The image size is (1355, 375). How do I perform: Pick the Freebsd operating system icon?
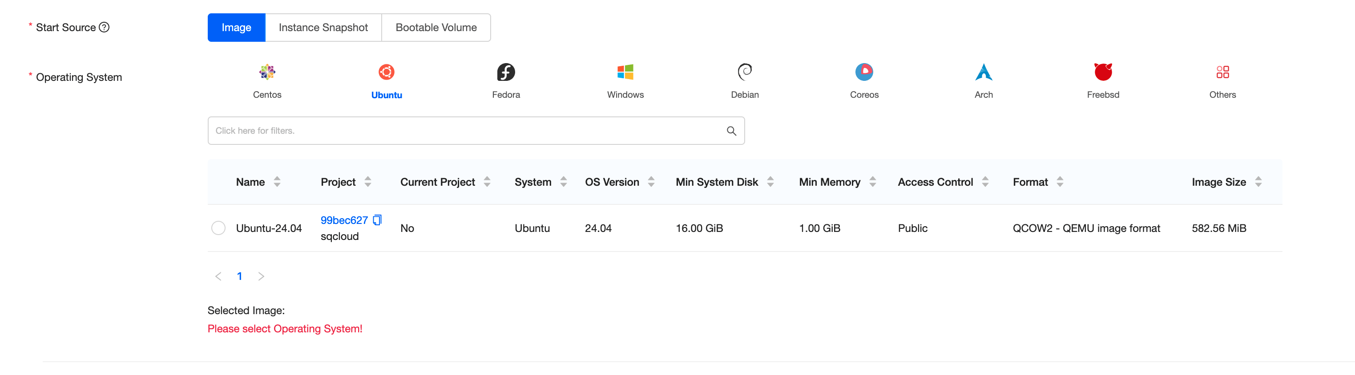(x=1102, y=72)
